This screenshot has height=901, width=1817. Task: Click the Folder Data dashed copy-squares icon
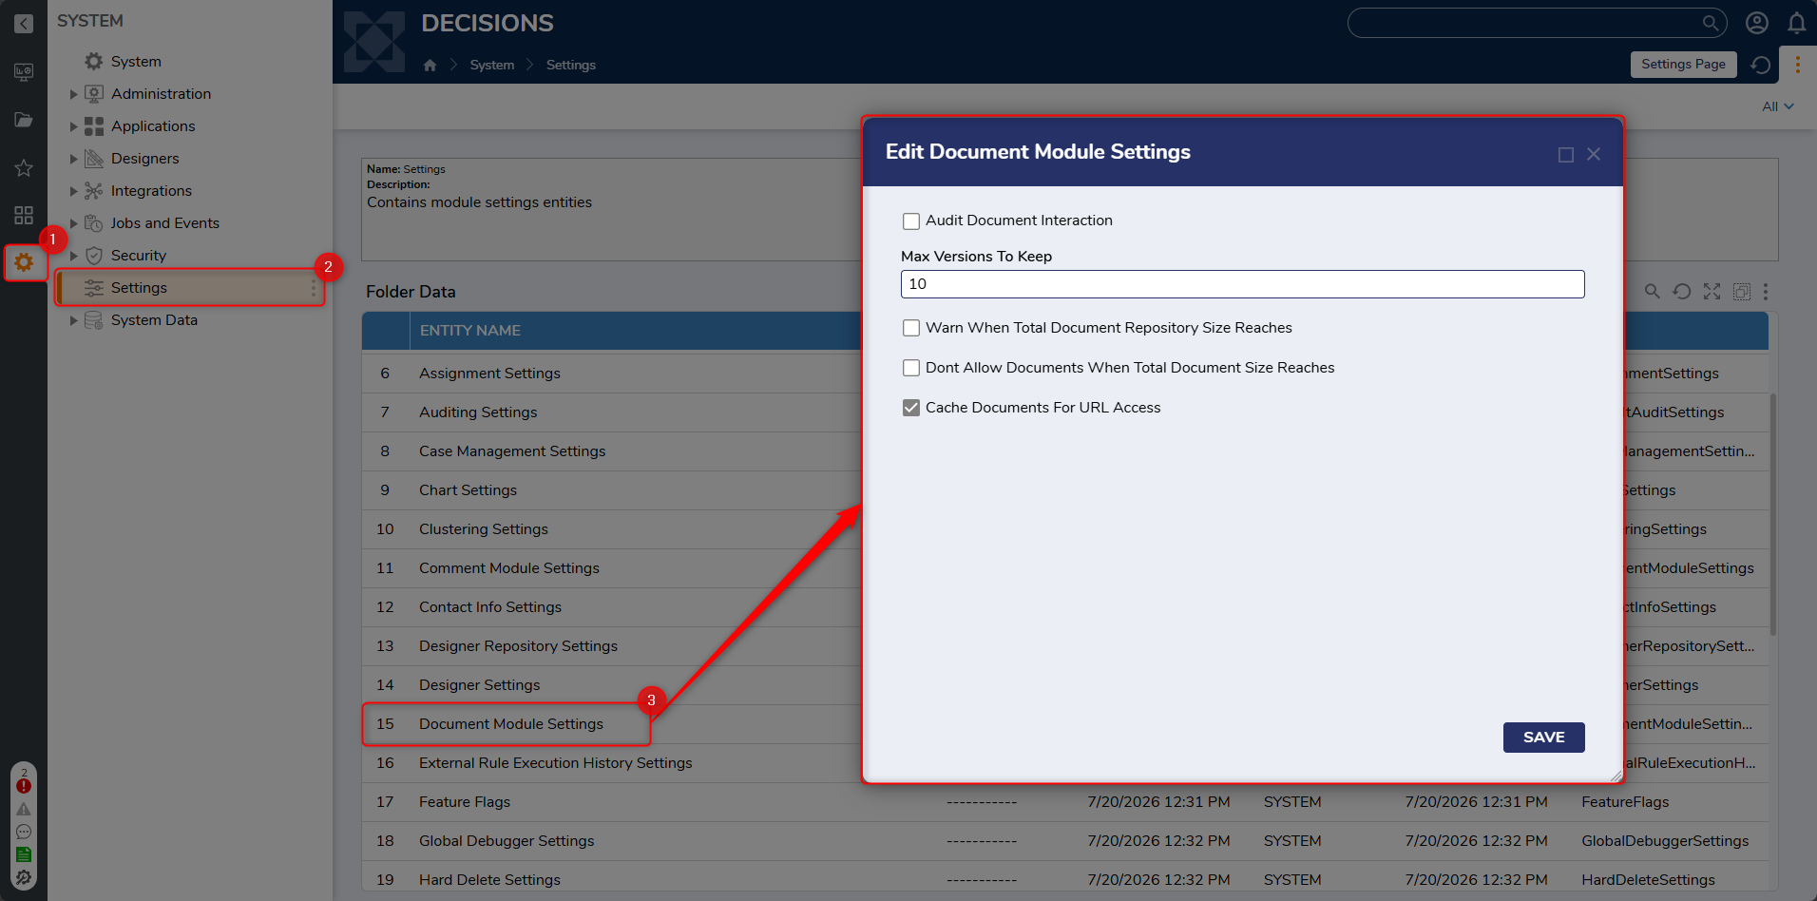(1742, 292)
